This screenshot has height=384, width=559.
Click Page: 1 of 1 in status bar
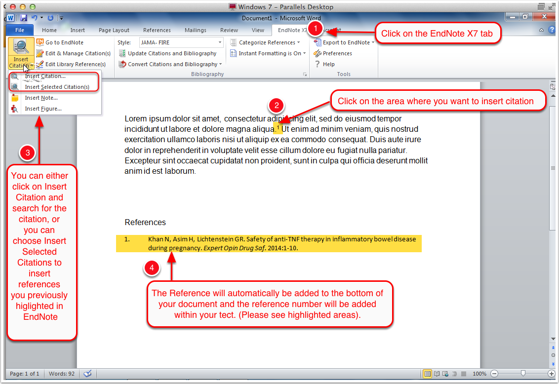click(24, 374)
